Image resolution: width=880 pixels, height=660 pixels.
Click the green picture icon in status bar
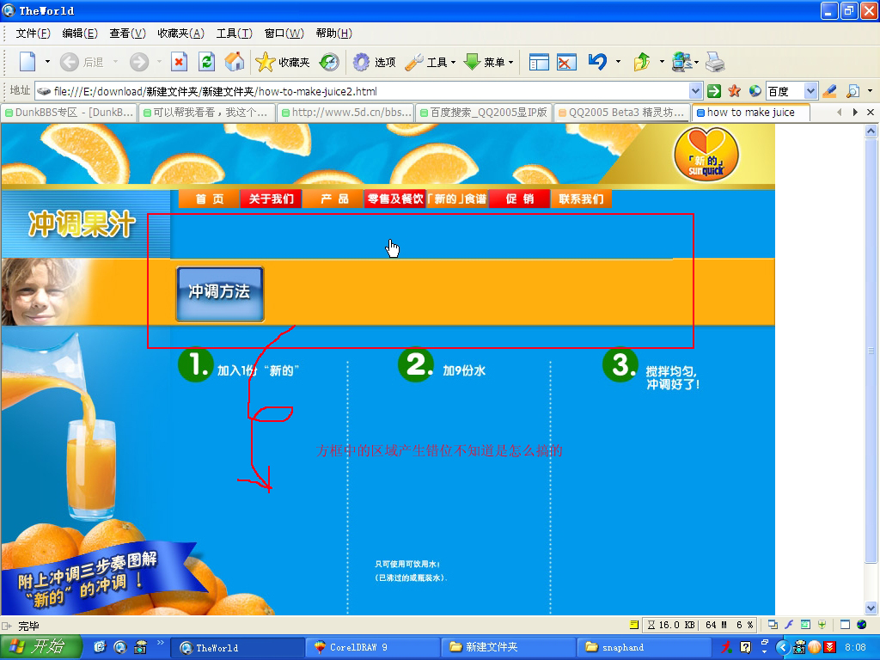click(805, 625)
